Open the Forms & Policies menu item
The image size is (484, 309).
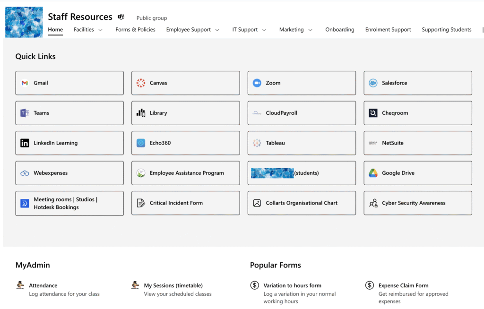point(135,30)
